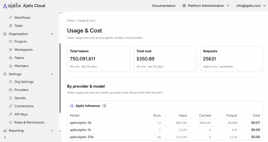Click the Total tokens card
Screen dimensions: 268x142
coord(98,59)
